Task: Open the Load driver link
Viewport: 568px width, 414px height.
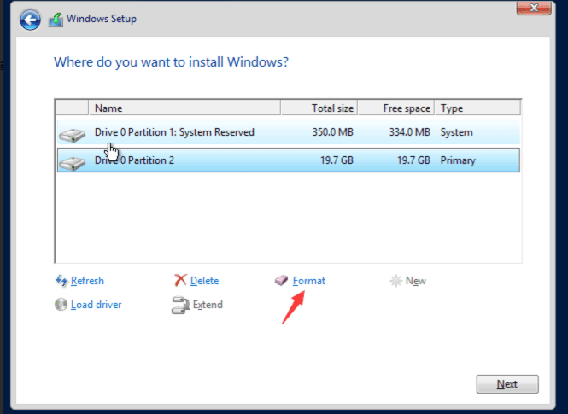Action: pyautogui.click(x=96, y=305)
